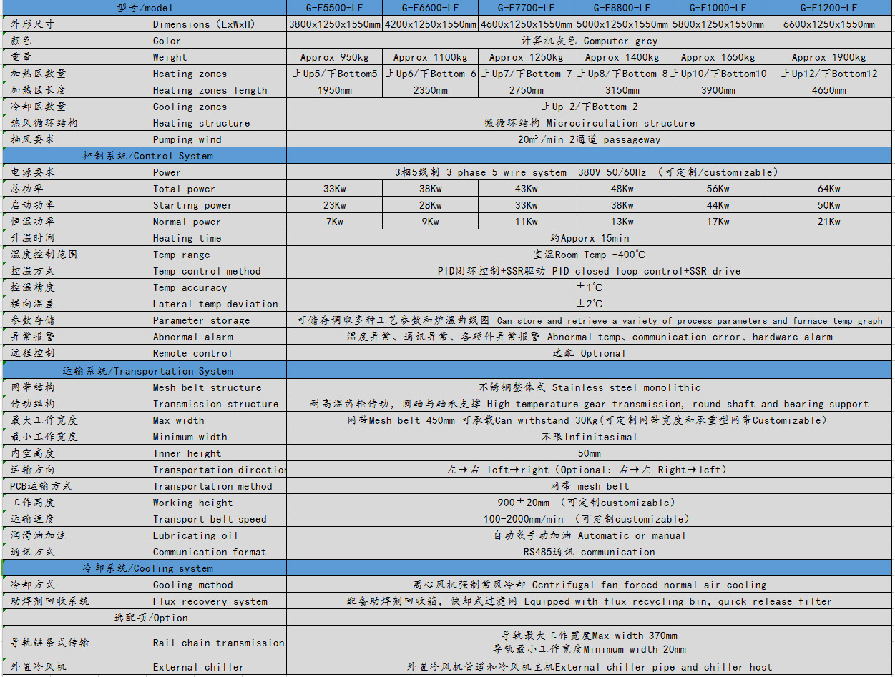Click the Remote control Optional value cell
The height and width of the screenshot is (677, 895).
[590, 353]
